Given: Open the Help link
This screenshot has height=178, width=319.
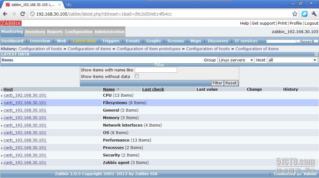Looking at the screenshot, I should coord(244,23).
